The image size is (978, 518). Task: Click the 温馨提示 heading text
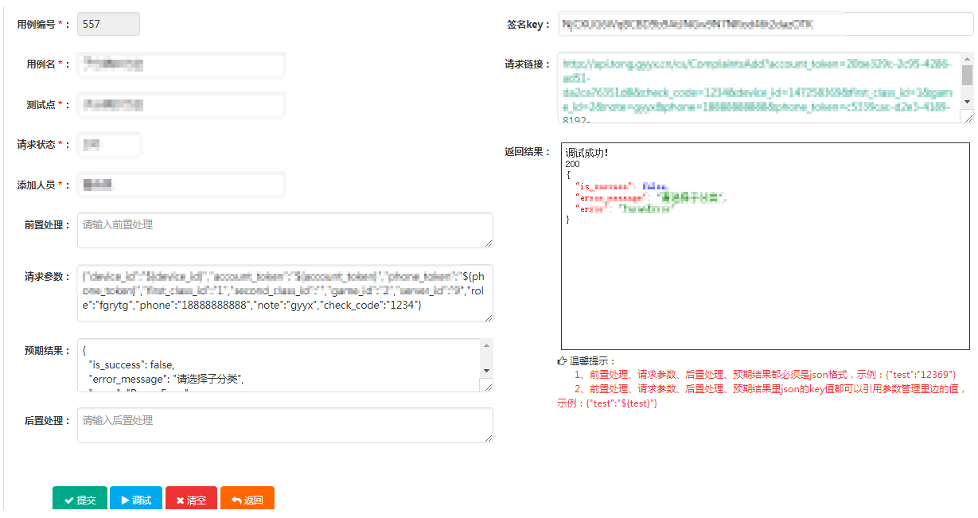click(x=593, y=361)
